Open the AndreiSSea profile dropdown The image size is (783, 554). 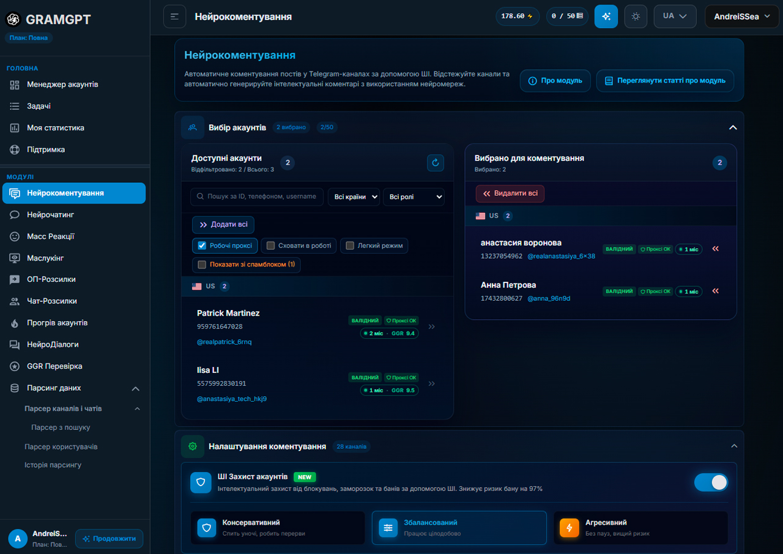(x=743, y=17)
